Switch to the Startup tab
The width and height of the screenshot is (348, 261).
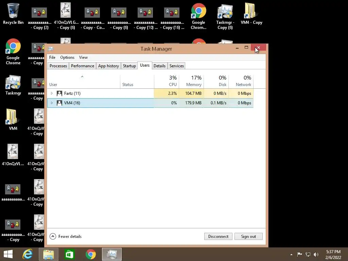(129, 66)
